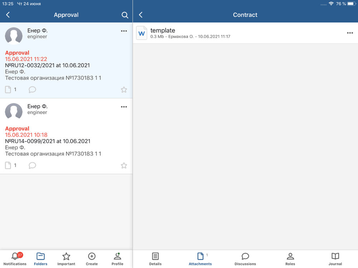Select document №RU14-0099/2021 at 10.06.2021
The image size is (358, 268).
pos(48,141)
